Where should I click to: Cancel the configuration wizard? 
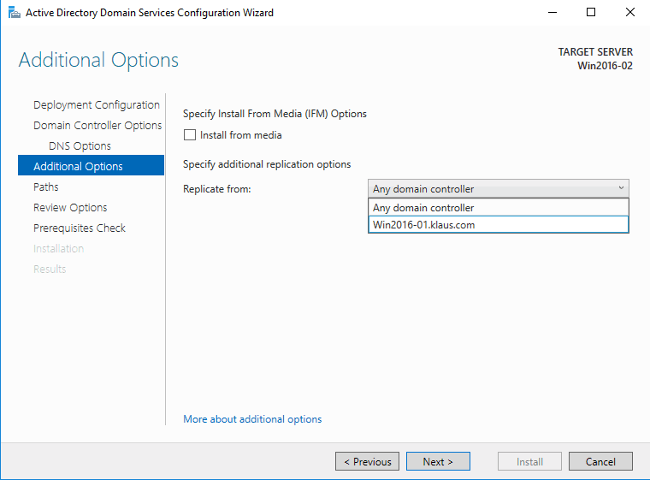tap(600, 462)
